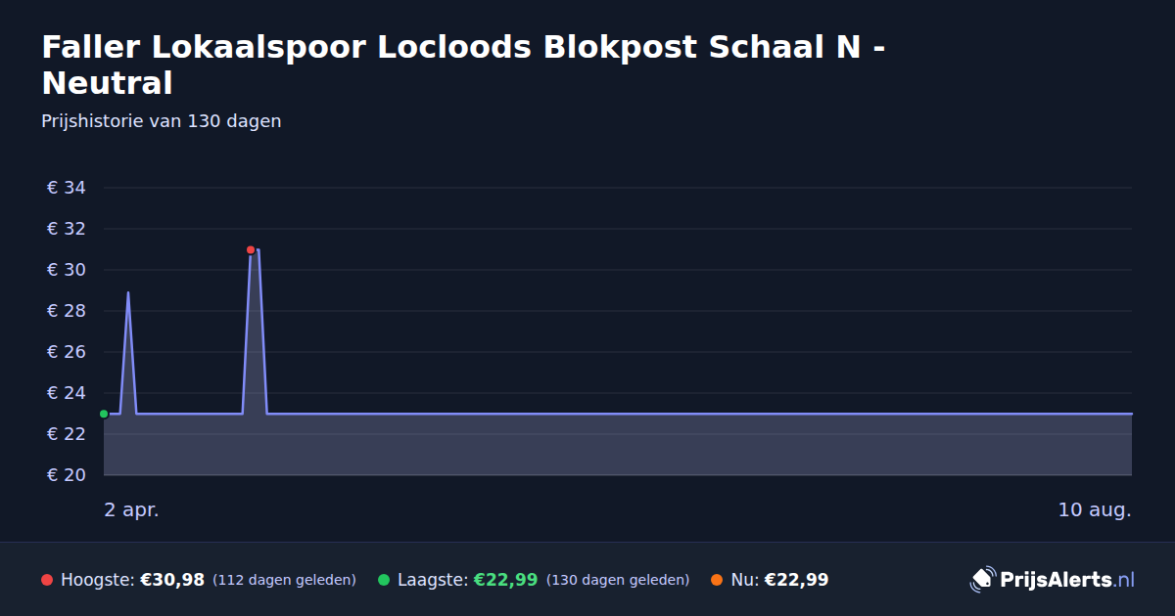The height and width of the screenshot is (616, 1175).
Task: Click the € 28 axis label
Action: coord(67,311)
